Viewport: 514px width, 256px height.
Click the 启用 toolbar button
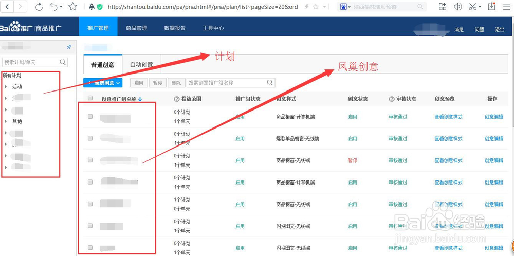(139, 83)
